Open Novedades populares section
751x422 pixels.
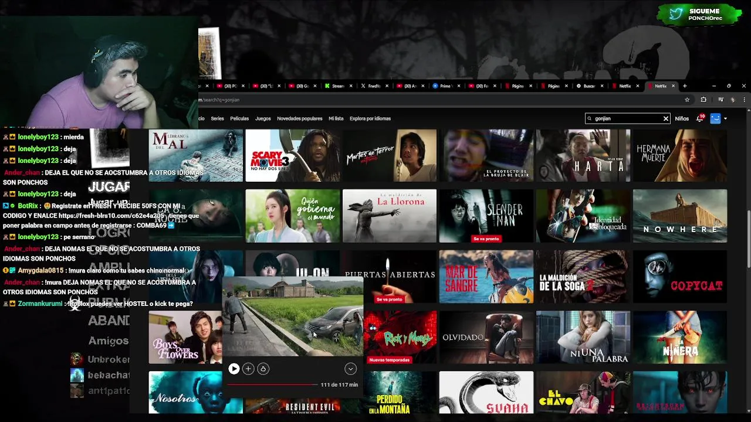pyautogui.click(x=300, y=118)
